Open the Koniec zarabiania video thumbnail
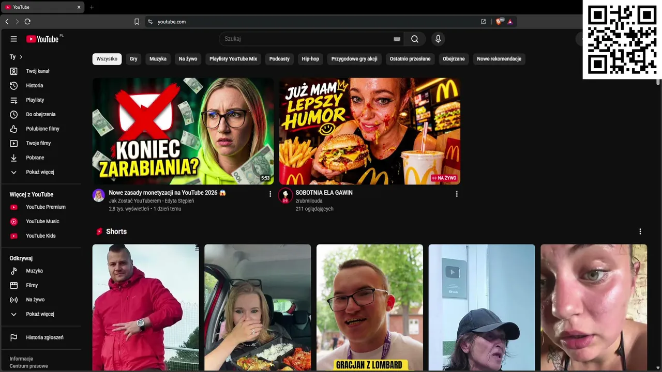662x372 pixels. [183, 131]
